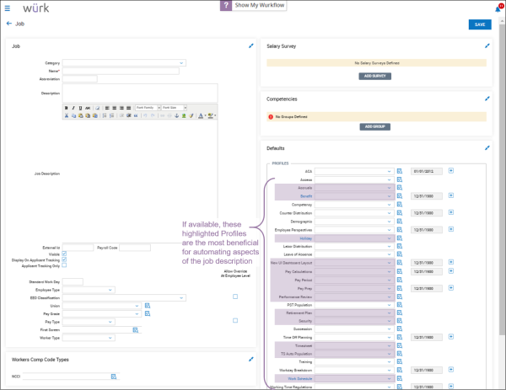Check allow override for EEO Classification
This screenshot has height=390, width=506.
[235, 297]
